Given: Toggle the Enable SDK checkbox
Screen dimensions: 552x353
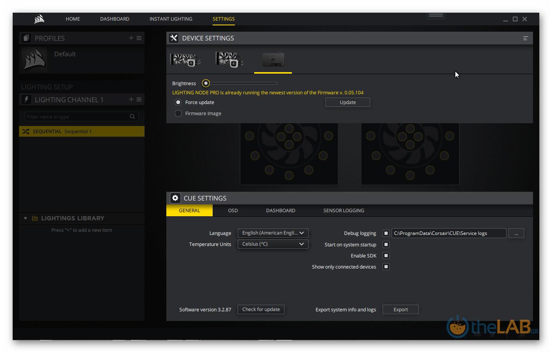Looking at the screenshot, I should pos(386,256).
